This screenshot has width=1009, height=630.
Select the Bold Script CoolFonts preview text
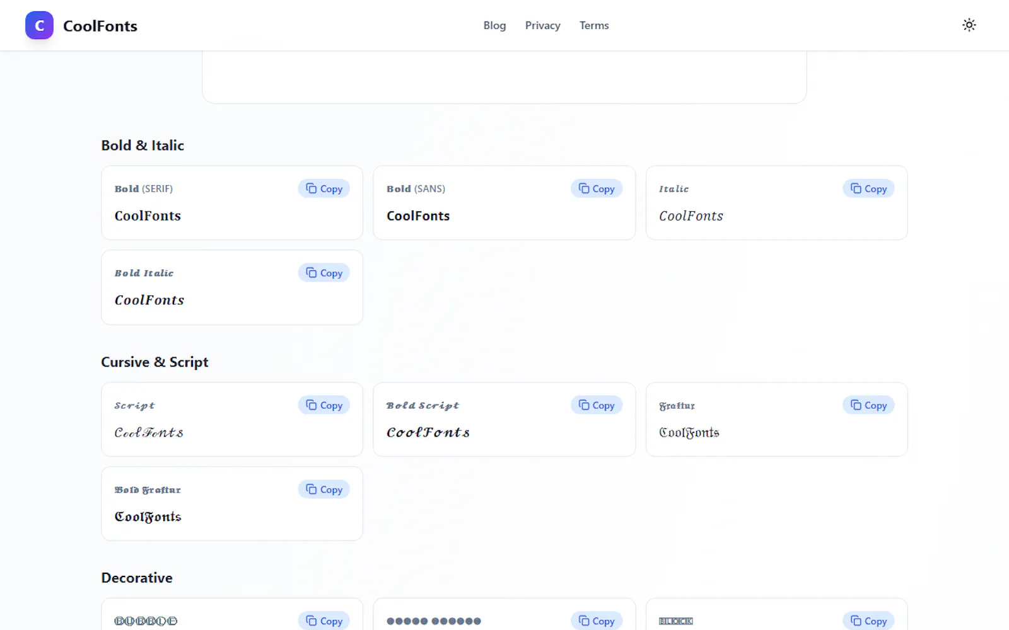(x=428, y=432)
